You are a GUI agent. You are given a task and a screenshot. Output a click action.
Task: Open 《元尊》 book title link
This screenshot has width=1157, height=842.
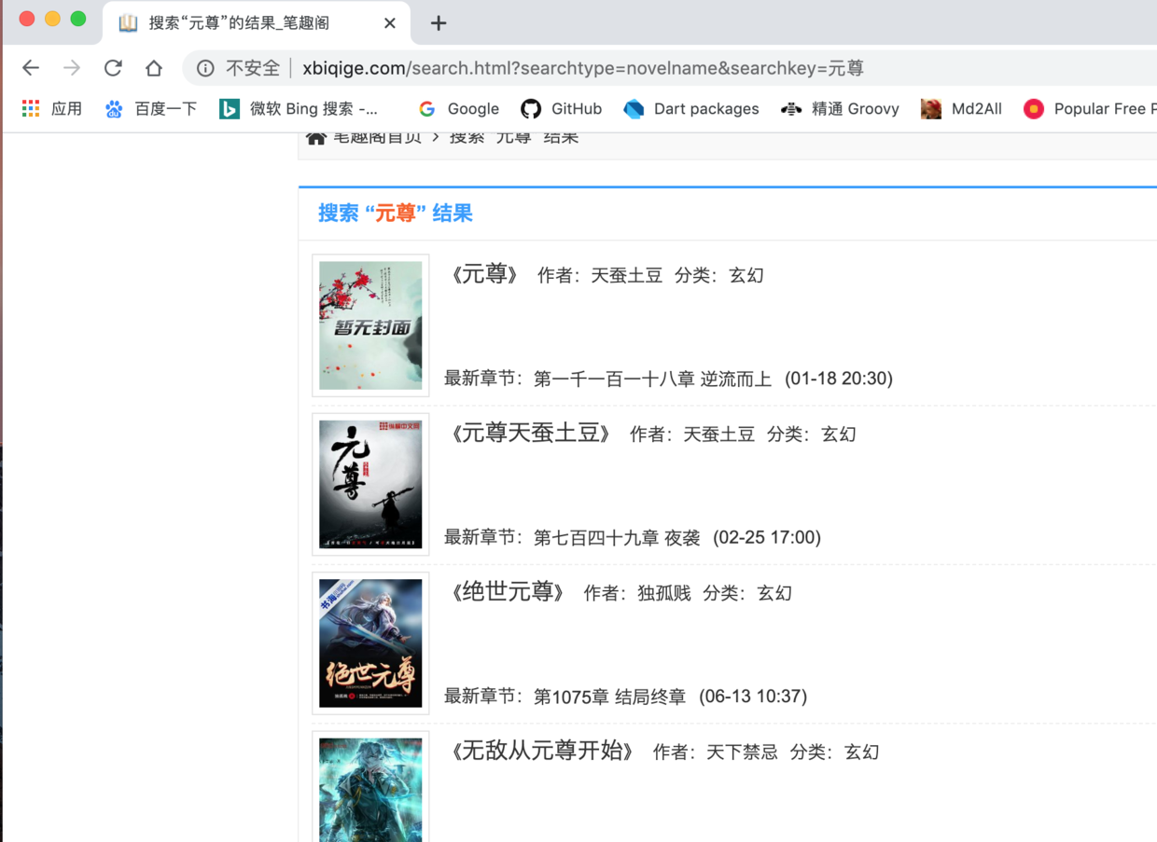[x=484, y=275]
